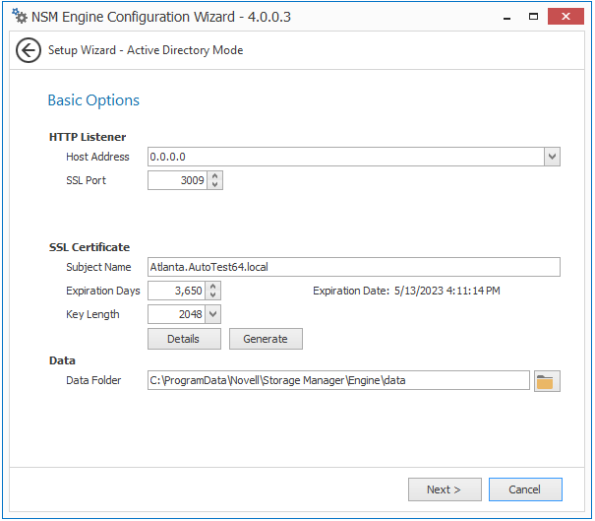Cancel the configuration wizard
The image size is (595, 521).
[x=525, y=489]
